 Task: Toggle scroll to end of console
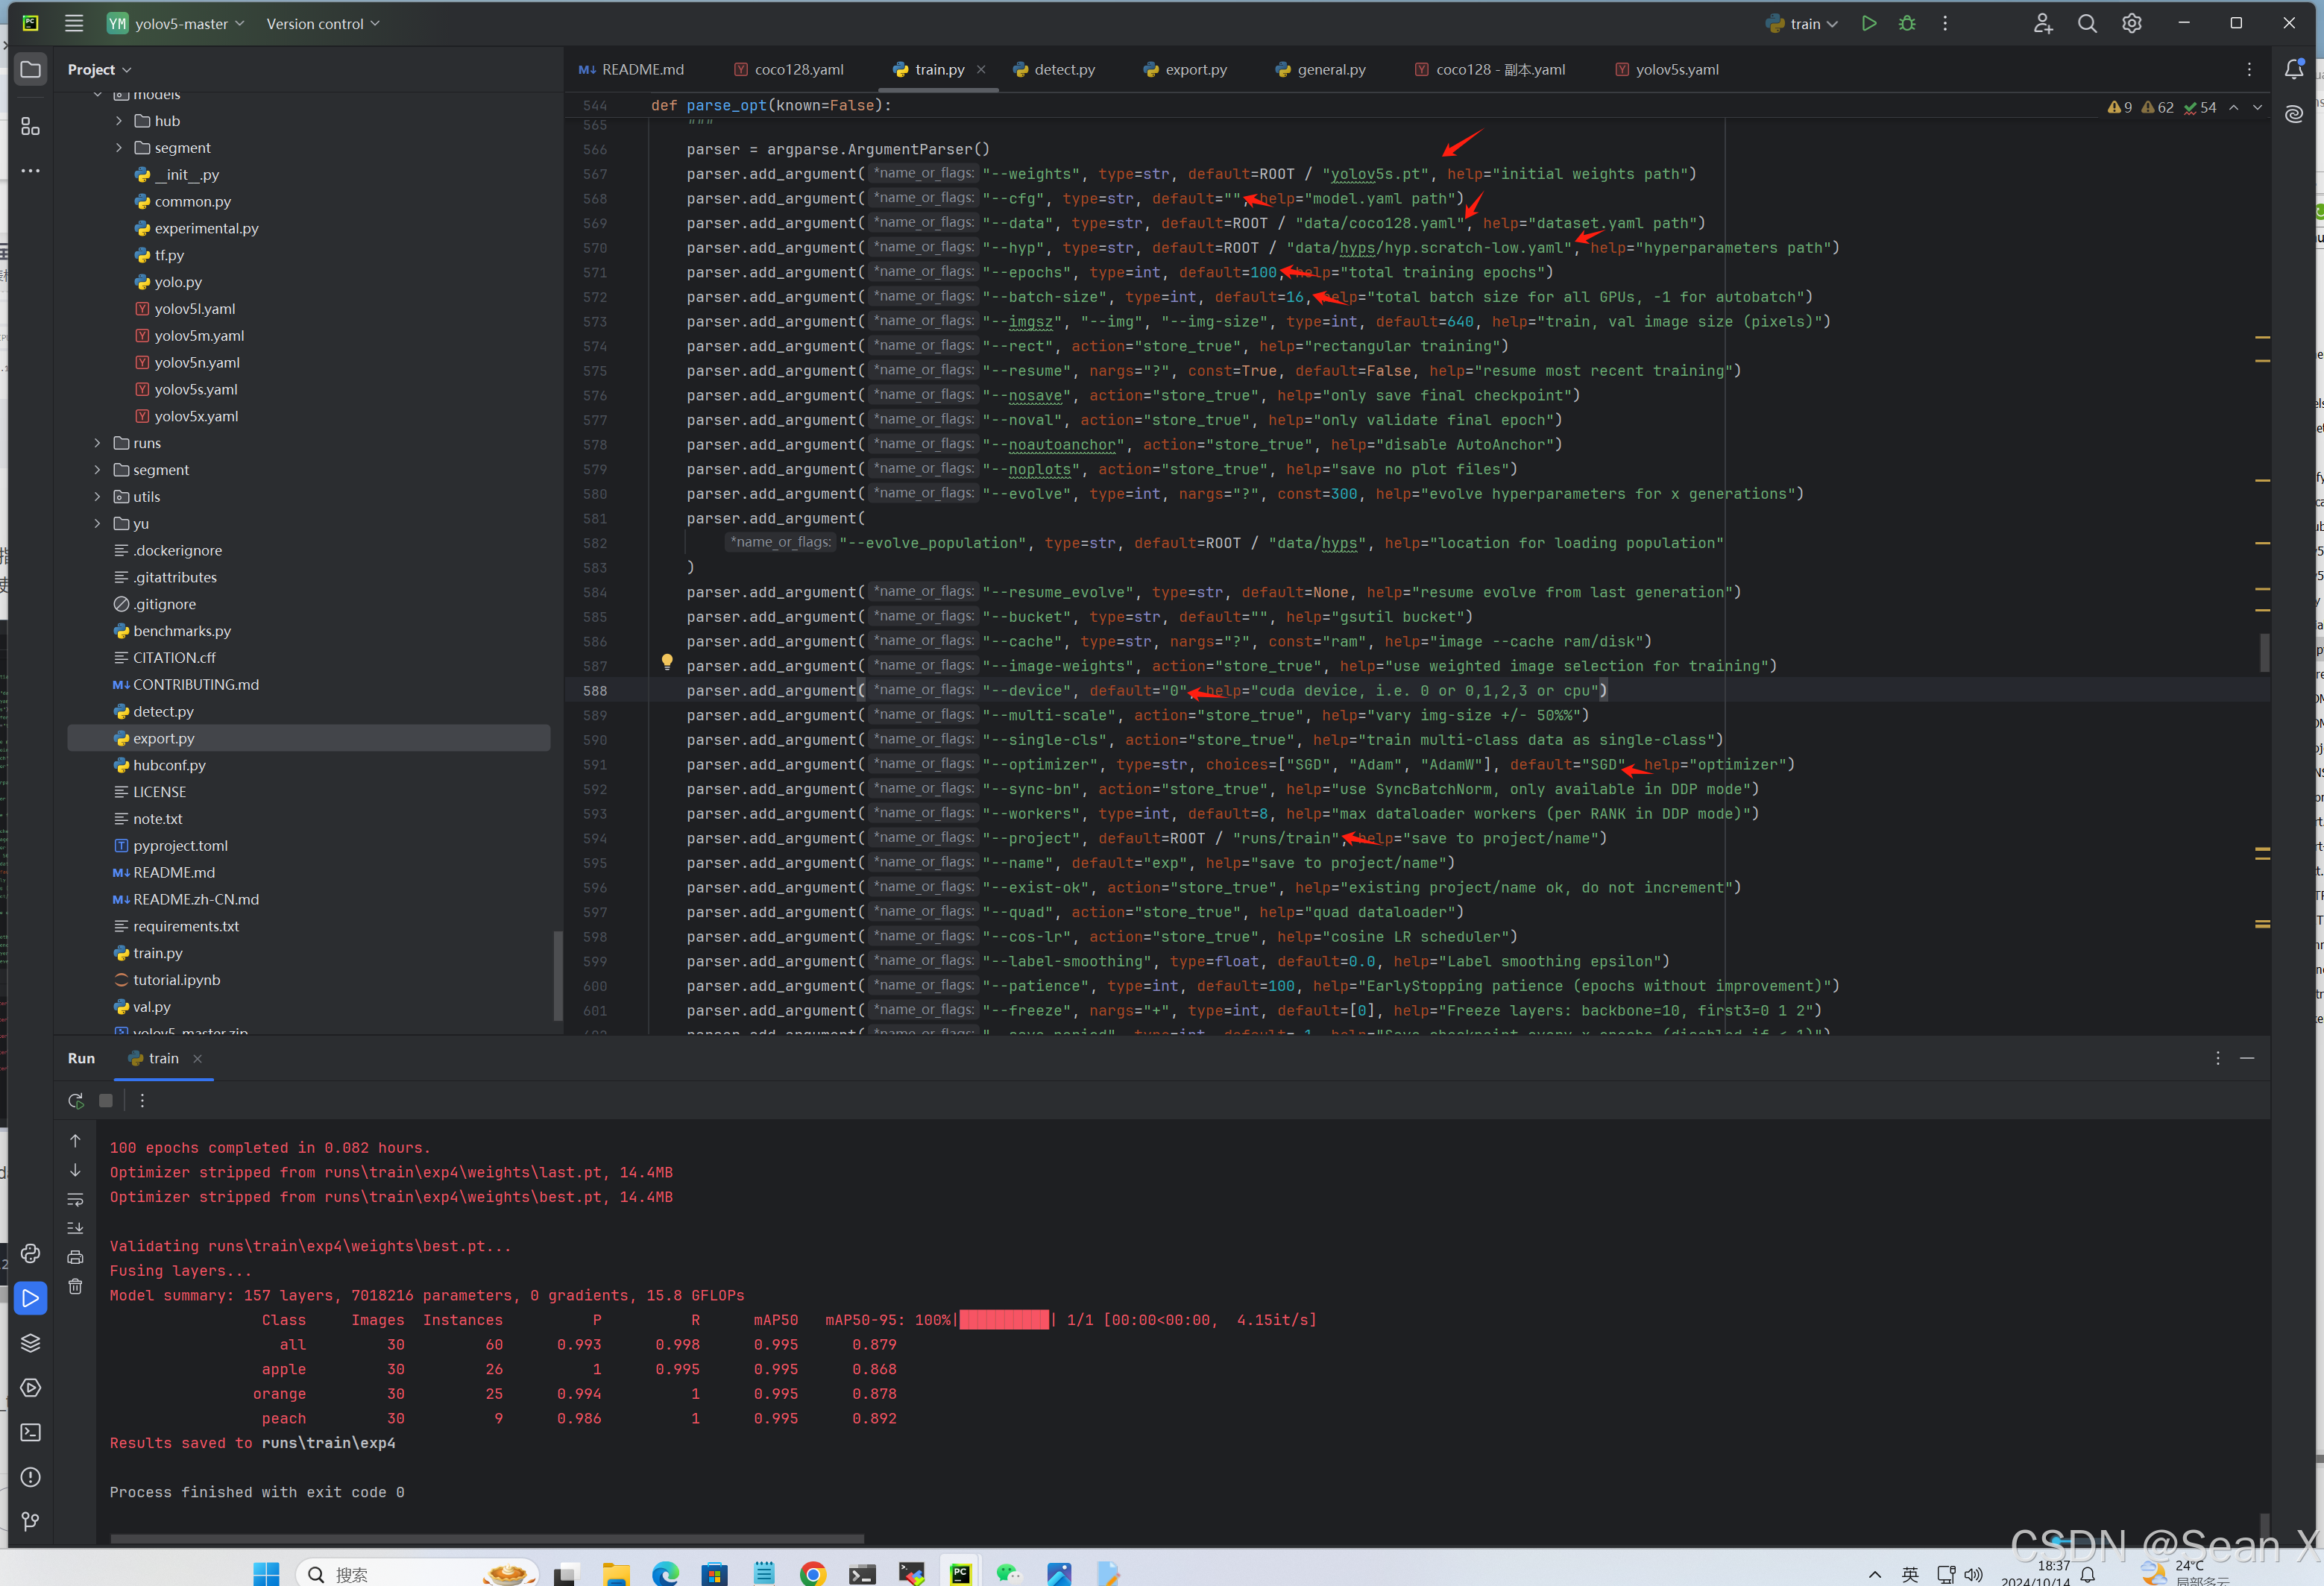(75, 1228)
